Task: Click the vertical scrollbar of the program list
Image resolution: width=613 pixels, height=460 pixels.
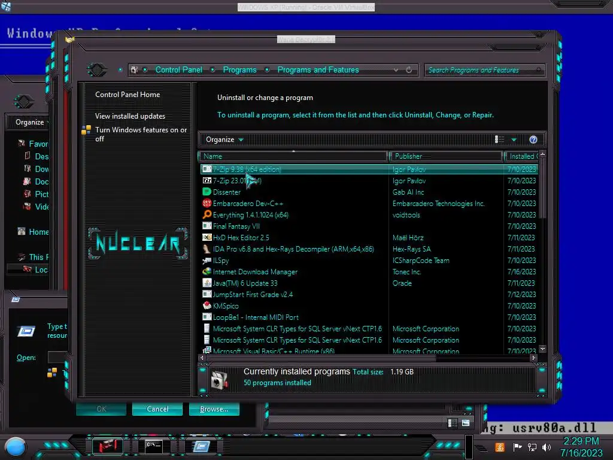Action: [542, 187]
